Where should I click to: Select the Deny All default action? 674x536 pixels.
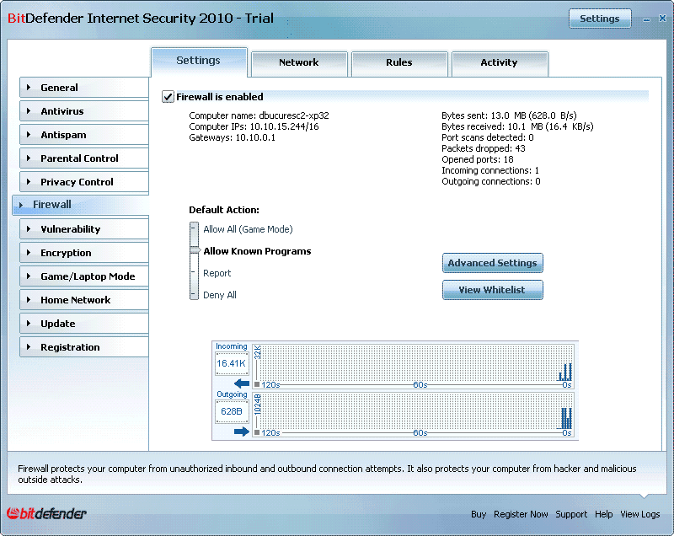pyautogui.click(x=219, y=295)
